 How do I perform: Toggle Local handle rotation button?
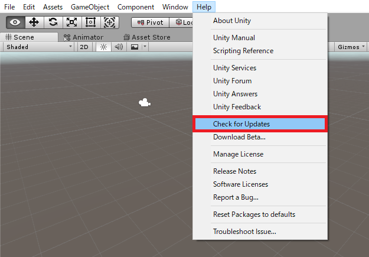181,22
